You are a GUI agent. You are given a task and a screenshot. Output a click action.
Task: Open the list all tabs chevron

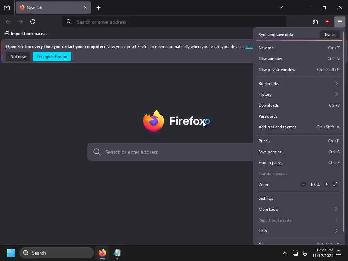point(280,7)
